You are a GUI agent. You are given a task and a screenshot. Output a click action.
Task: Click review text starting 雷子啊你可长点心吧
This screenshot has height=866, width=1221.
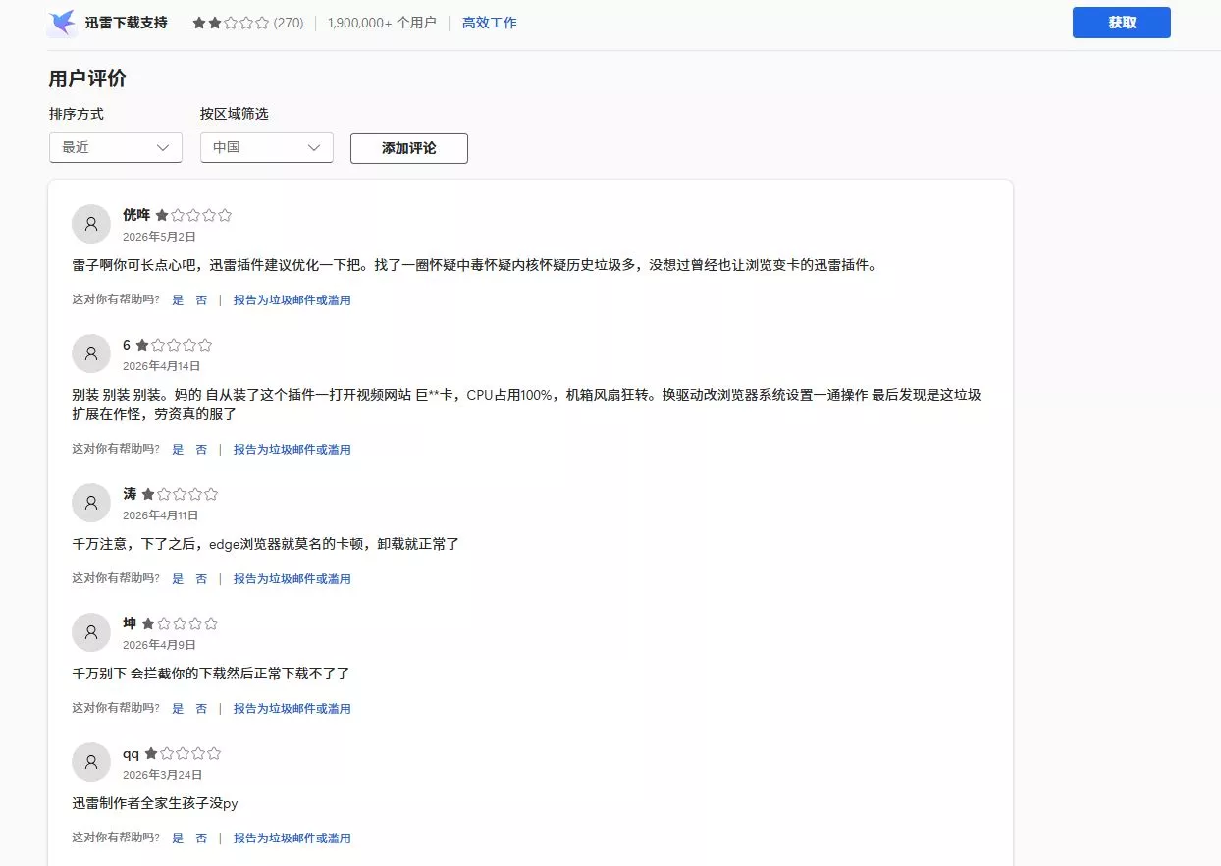[474, 265]
